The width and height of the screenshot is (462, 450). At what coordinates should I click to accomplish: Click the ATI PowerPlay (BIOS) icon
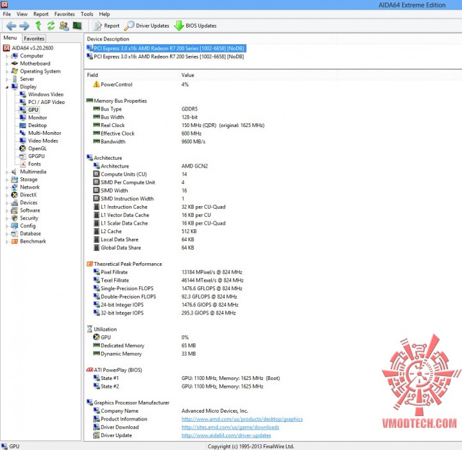90,370
